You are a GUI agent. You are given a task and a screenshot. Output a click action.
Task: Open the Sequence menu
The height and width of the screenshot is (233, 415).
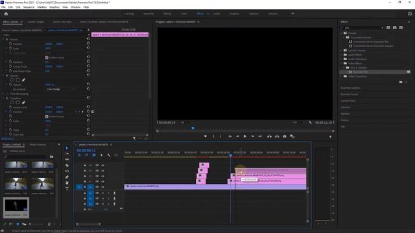click(29, 7)
